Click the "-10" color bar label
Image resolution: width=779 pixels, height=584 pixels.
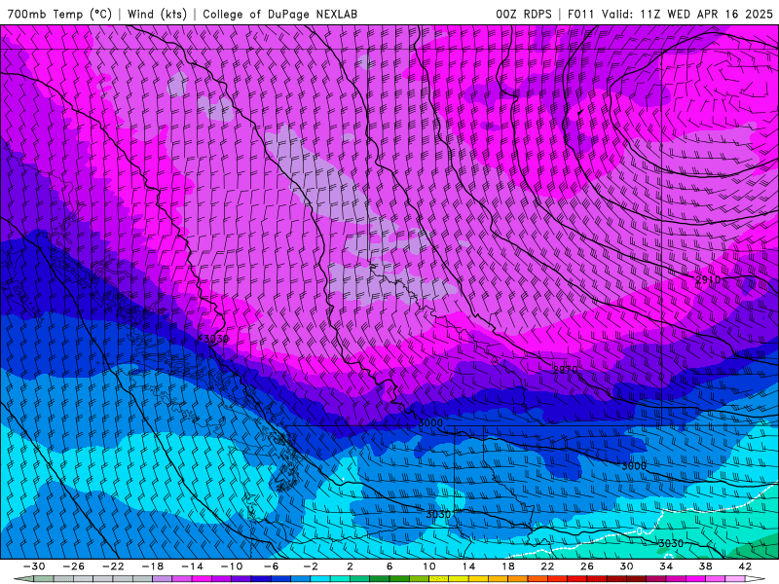click(x=232, y=566)
